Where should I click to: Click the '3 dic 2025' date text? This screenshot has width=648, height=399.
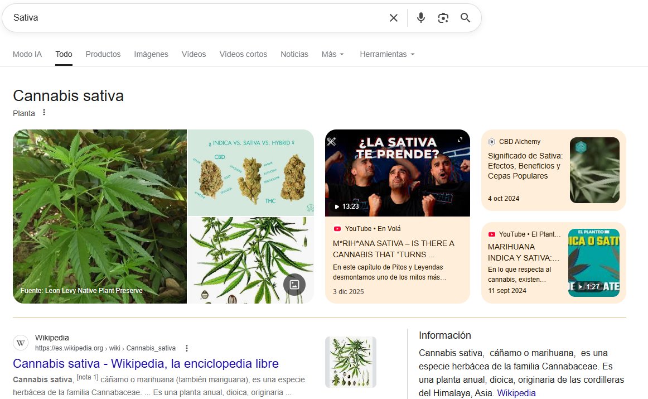pyautogui.click(x=349, y=291)
